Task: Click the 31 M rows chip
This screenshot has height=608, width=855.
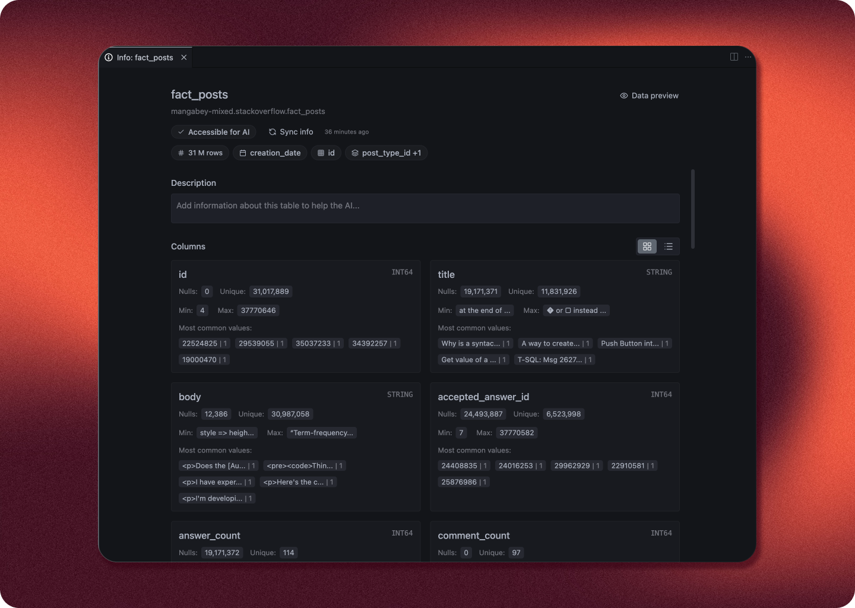Action: click(x=201, y=153)
